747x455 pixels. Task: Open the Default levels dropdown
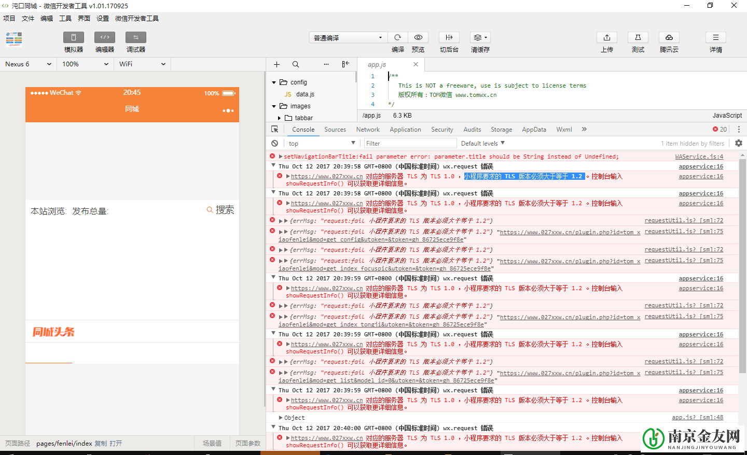(482, 144)
